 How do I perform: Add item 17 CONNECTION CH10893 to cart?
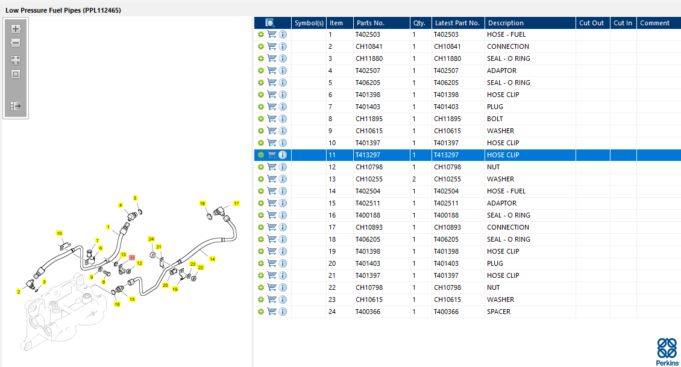[x=272, y=227]
